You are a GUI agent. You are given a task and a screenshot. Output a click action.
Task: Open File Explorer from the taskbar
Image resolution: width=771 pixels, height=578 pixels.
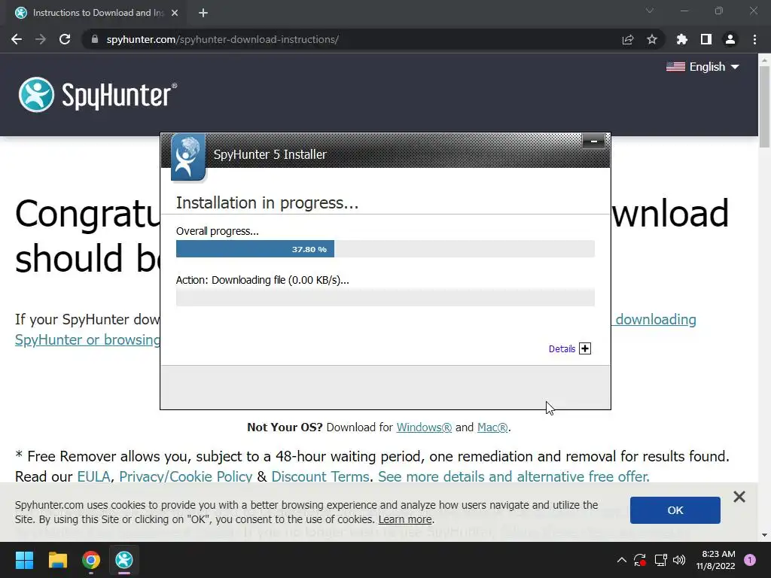pos(57,560)
